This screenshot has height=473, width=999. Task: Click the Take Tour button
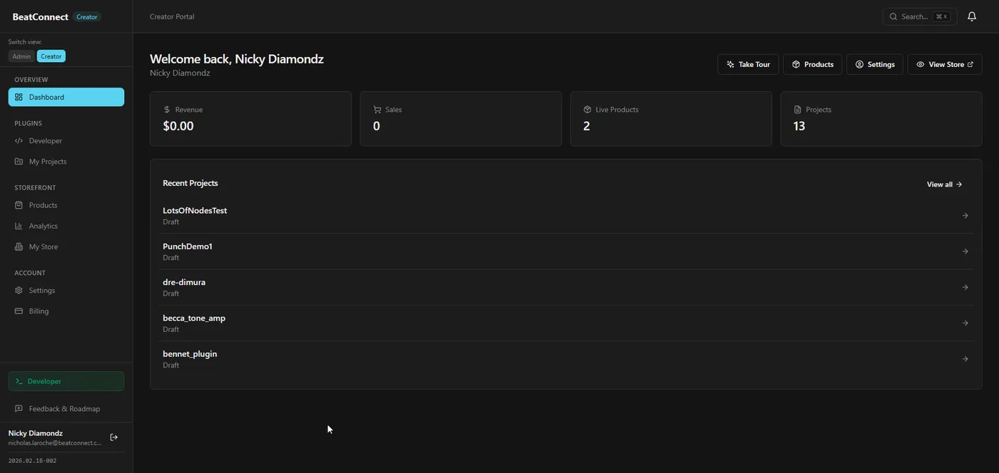tap(748, 64)
